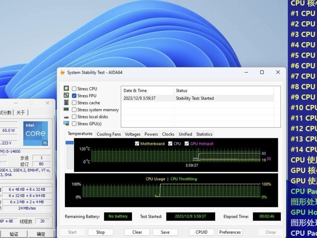Click the 确定 button in CPU-Z
The width and height of the screenshot is (317, 238).
41,234
